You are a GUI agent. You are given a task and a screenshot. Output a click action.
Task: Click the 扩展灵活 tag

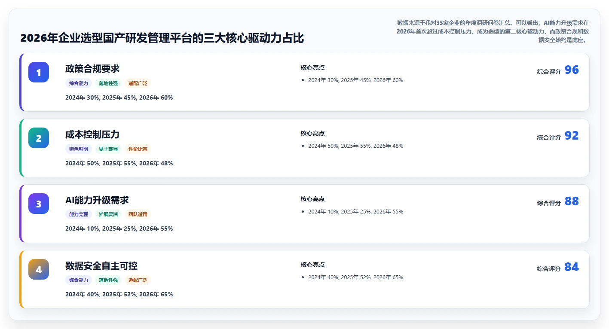pos(108,214)
